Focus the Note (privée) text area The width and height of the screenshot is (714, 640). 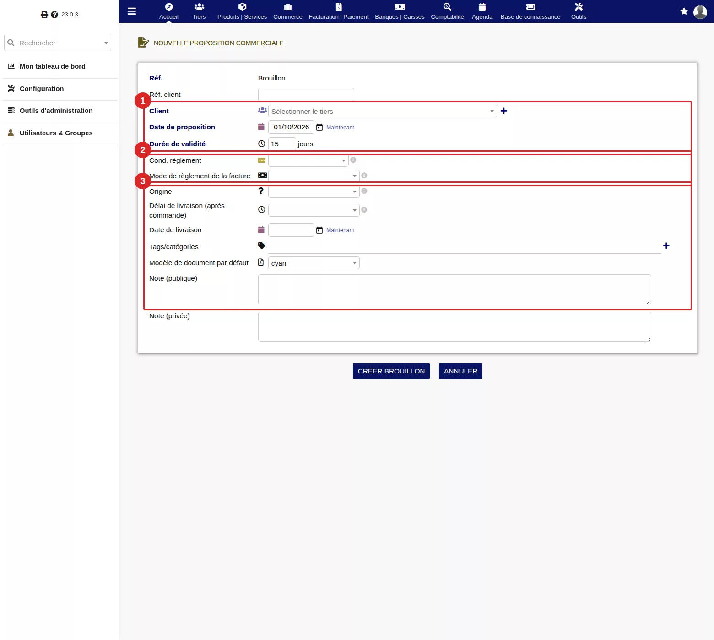(454, 327)
